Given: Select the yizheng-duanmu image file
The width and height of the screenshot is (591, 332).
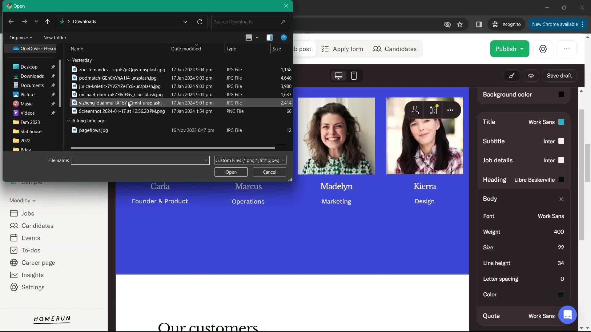Looking at the screenshot, I should 122,103.
